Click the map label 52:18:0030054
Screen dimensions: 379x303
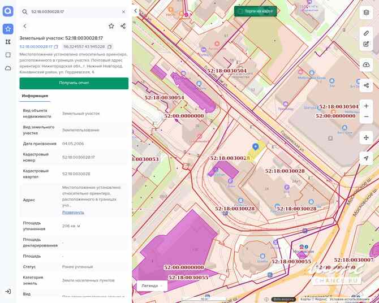click(165, 98)
